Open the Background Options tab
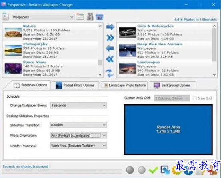The width and height of the screenshot is (224, 178). tap(172, 86)
